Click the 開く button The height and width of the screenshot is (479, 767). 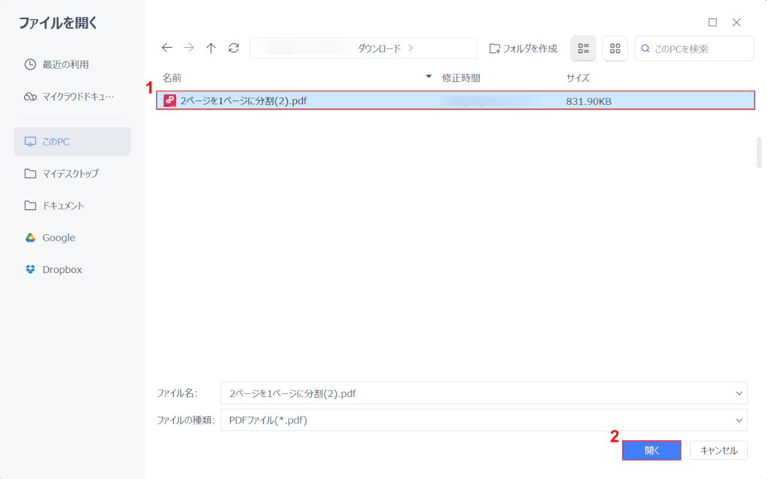[652, 450]
